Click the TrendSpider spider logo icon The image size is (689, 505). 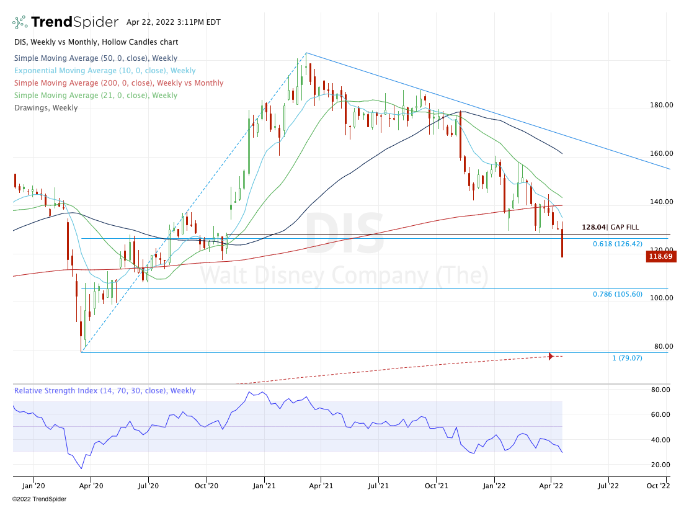click(20, 22)
